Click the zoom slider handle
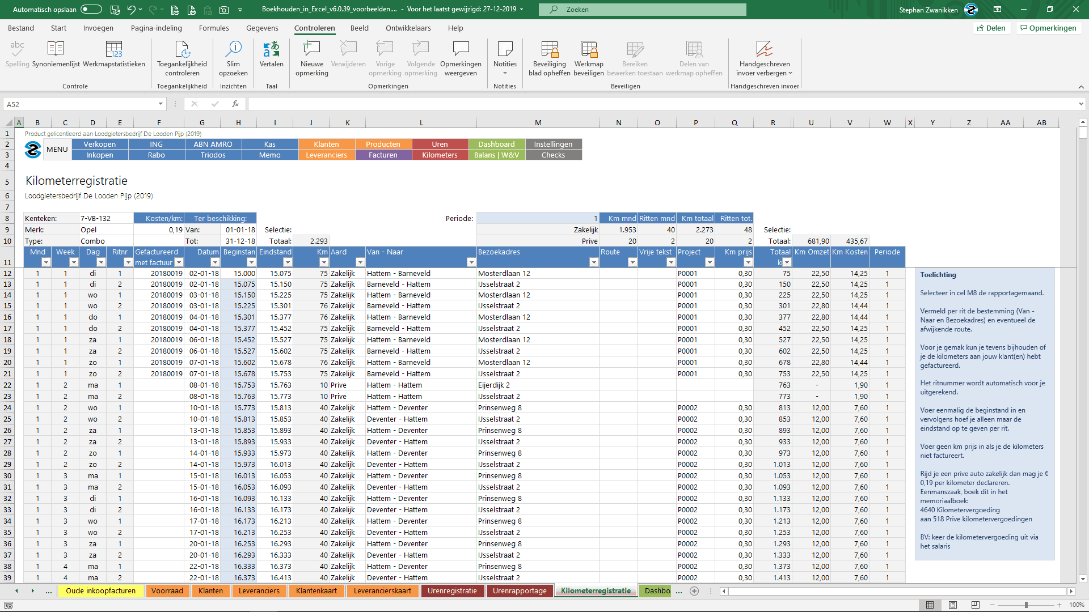 1025,605
